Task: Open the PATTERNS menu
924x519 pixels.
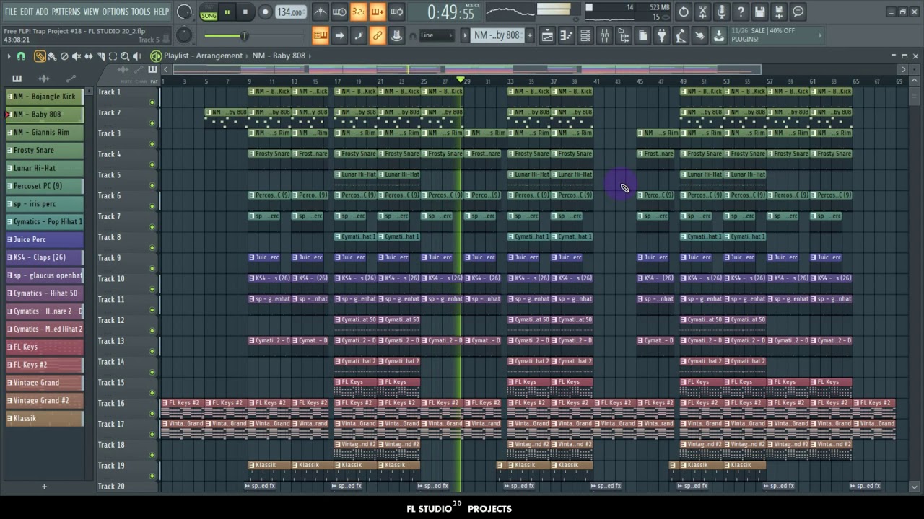Action: 66,12
